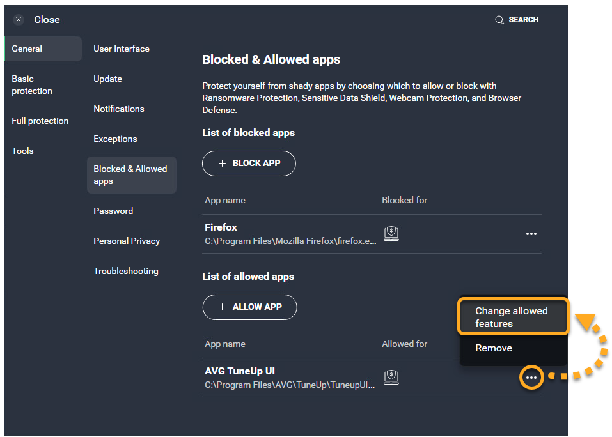Open the Full protection category
The image size is (612, 437).
coord(40,121)
